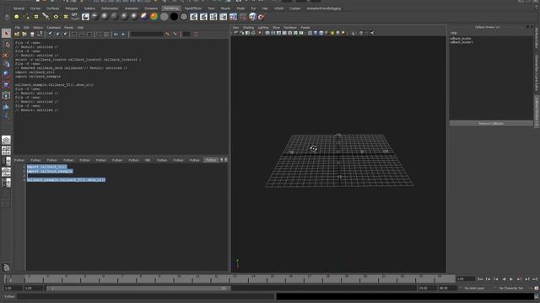Open the viewport Lighting menu

point(262,28)
